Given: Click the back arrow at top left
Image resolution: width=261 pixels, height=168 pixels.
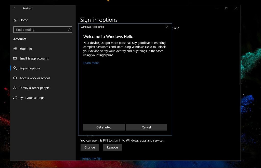Looking at the screenshot, I should (x=15, y=8).
